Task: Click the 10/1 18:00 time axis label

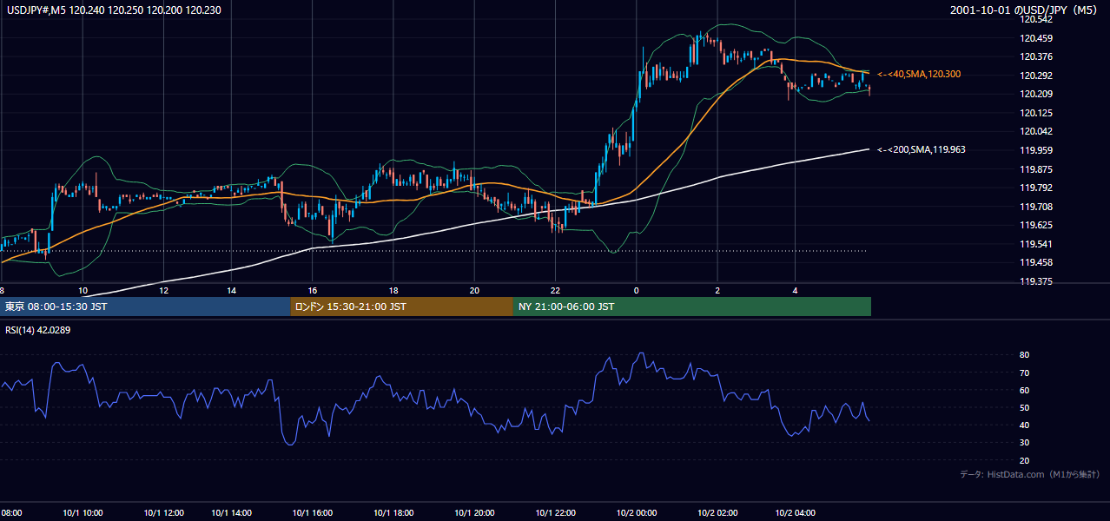Action: click(393, 513)
